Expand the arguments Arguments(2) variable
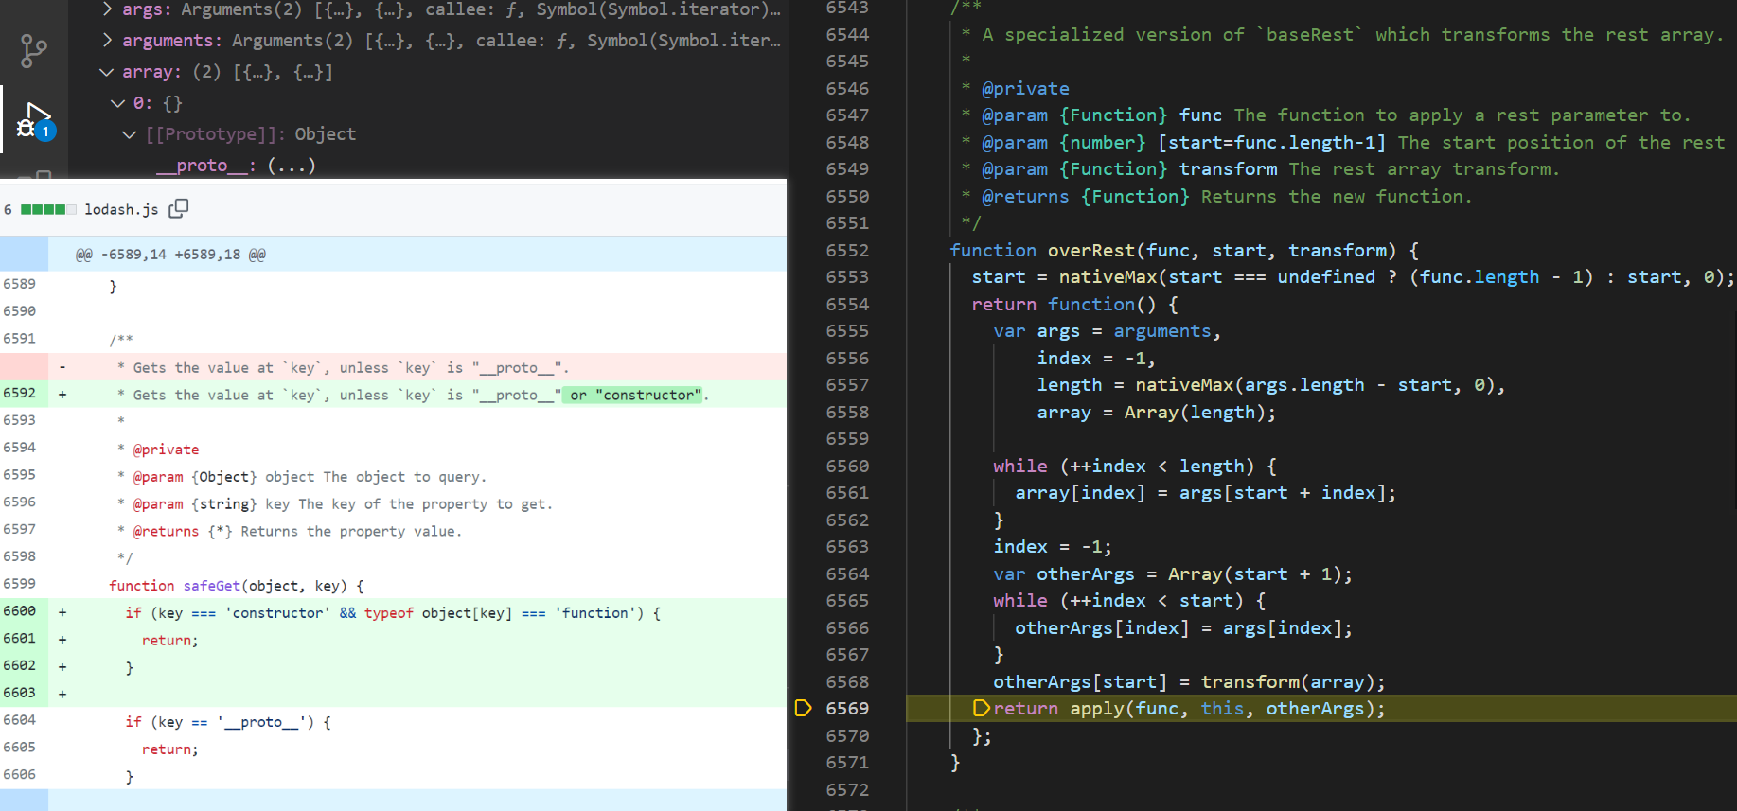 107,41
